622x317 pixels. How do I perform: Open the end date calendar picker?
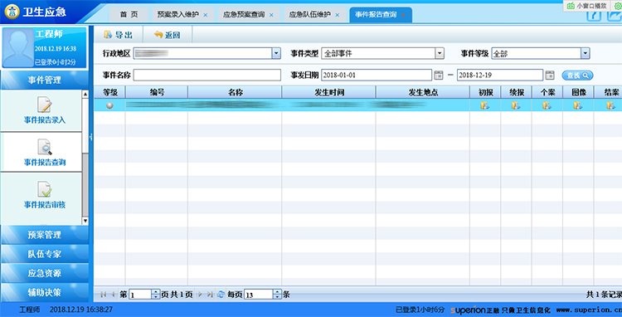pyautogui.click(x=549, y=75)
